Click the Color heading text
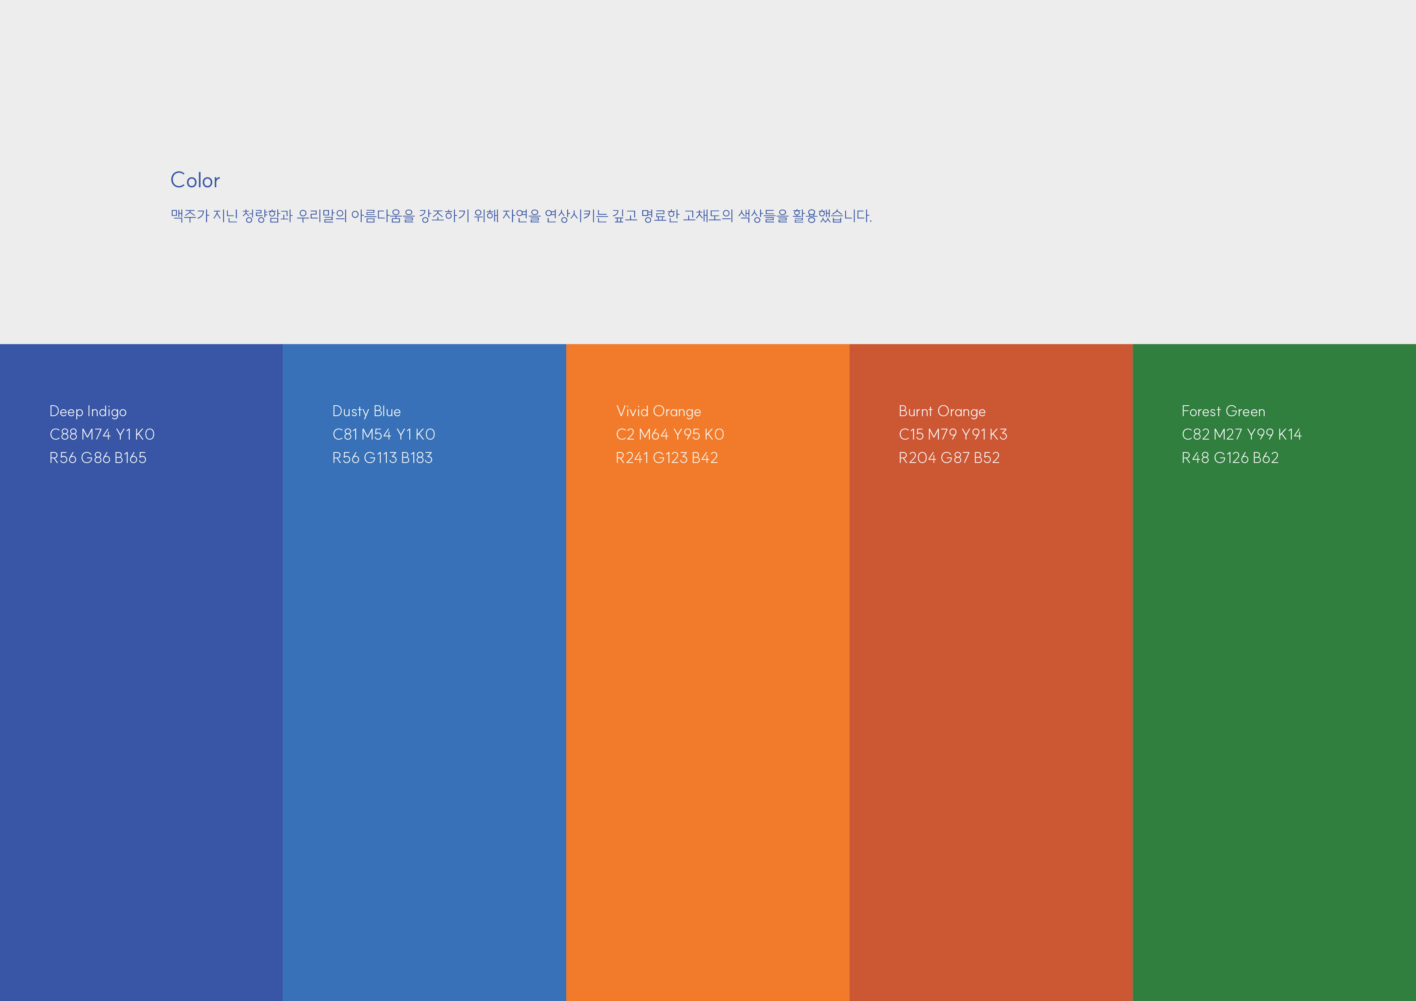Viewport: 1416px width, 1001px height. pos(195,180)
